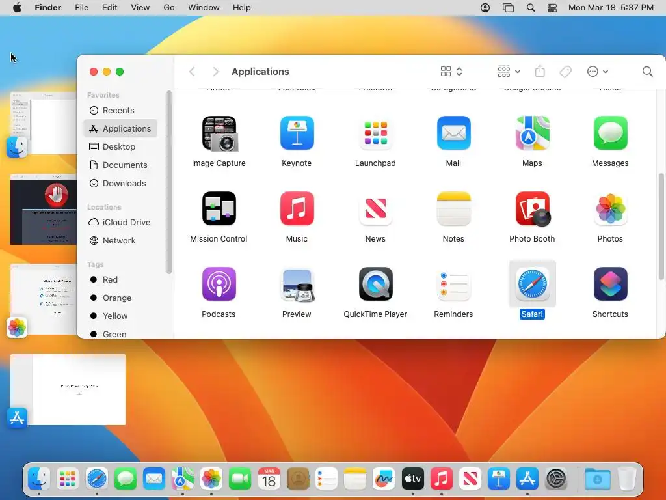This screenshot has height=500, width=666.
Task: Open the Edit menu
Action: pyautogui.click(x=109, y=8)
